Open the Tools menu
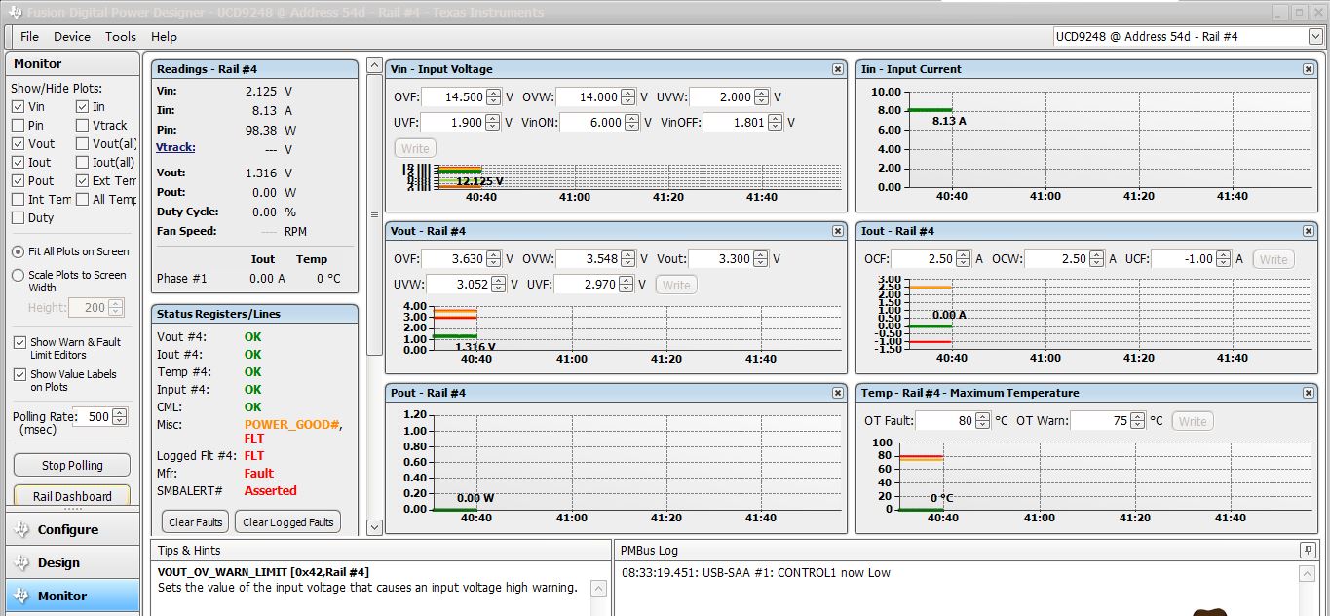 pos(121,36)
